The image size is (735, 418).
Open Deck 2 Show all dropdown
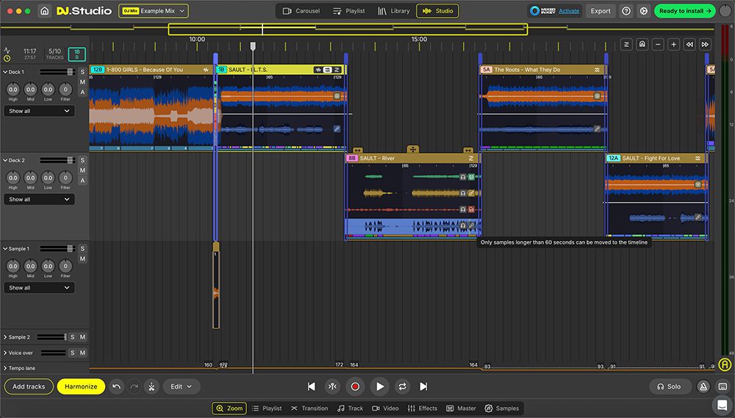[39, 199]
